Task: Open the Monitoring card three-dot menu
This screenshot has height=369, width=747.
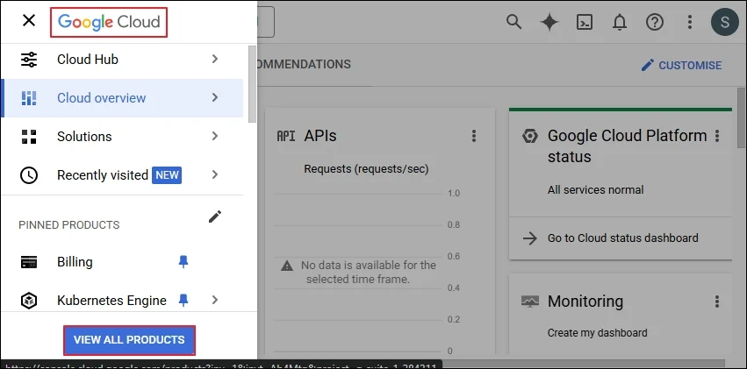Action: pos(717,301)
